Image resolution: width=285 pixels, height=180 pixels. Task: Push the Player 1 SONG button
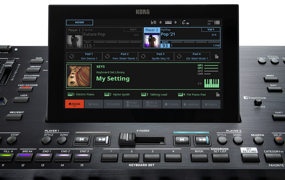(x=62, y=140)
